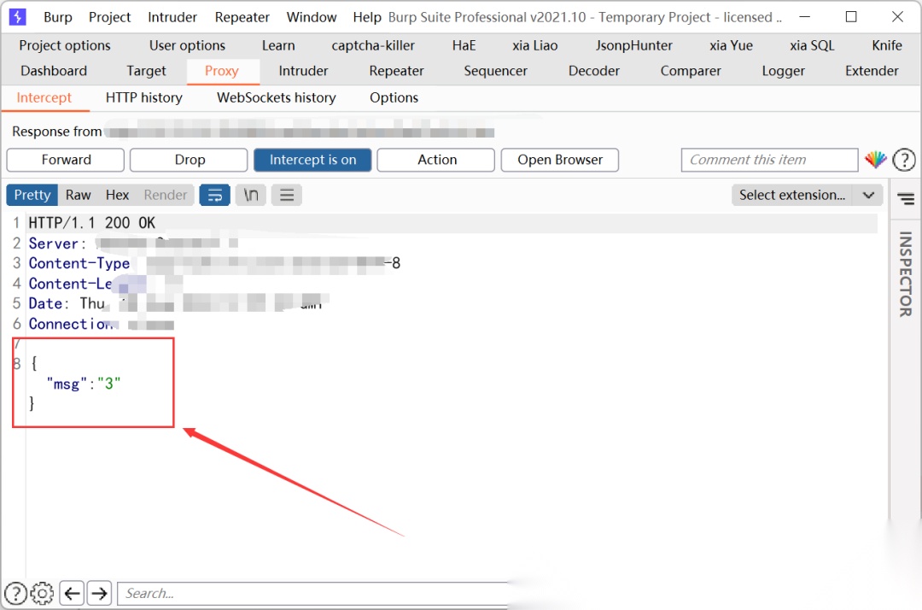Open the Select extension dropdown
This screenshot has height=610, width=922.
point(807,195)
